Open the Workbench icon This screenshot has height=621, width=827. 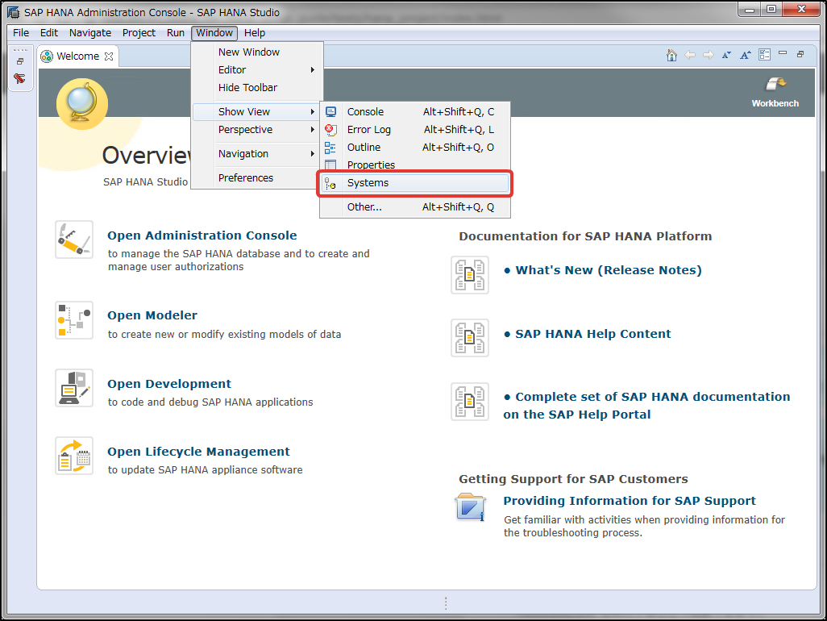[x=775, y=92]
